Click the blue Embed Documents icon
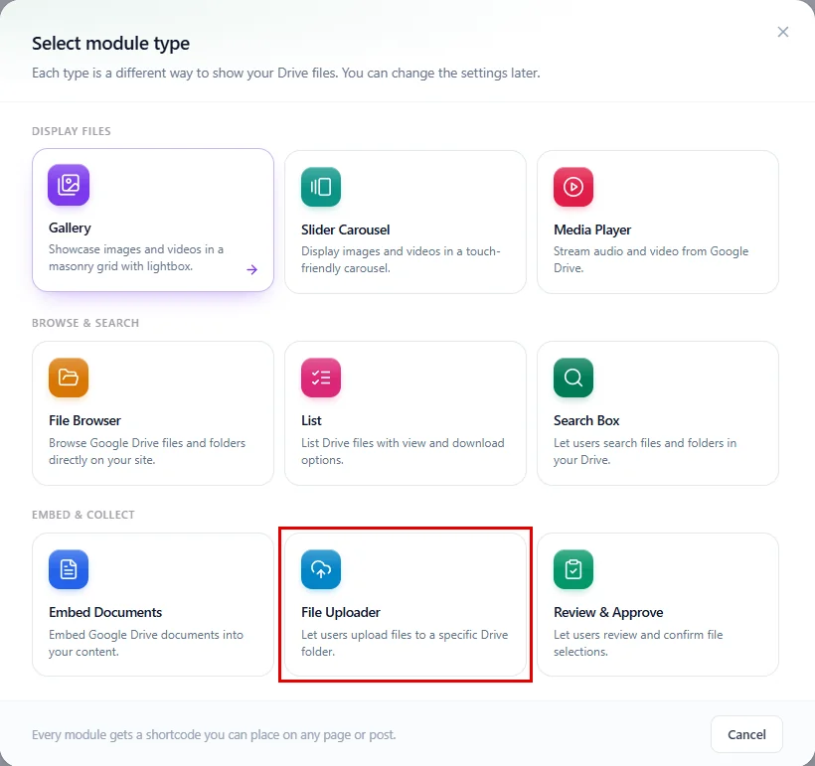Screen dimensions: 815x766 click(69, 569)
